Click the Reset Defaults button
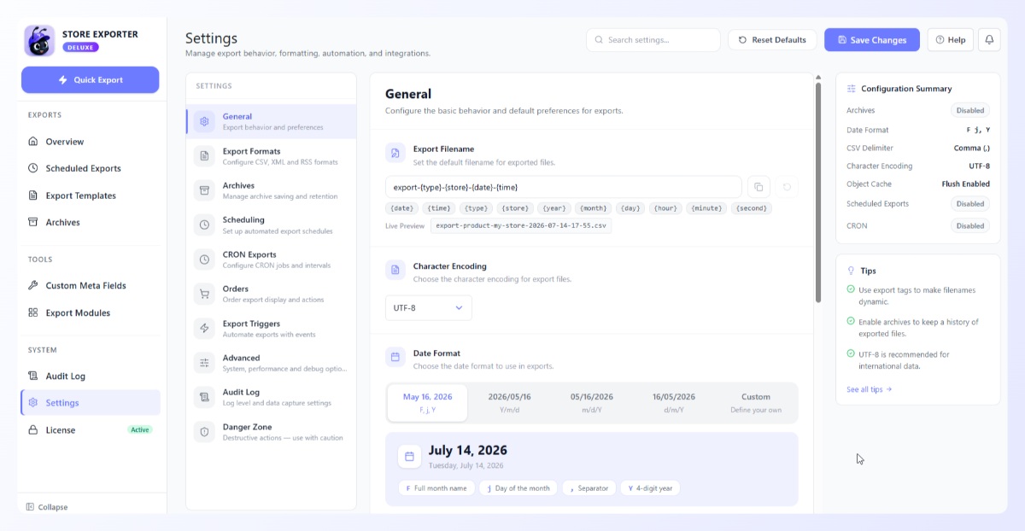The height and width of the screenshot is (531, 1025). tap(772, 40)
